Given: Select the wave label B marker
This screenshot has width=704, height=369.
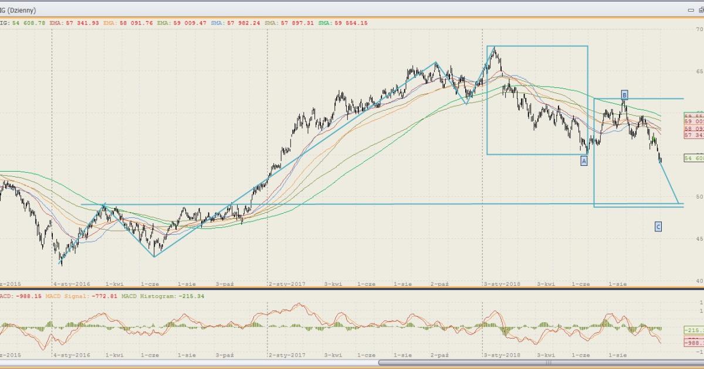Looking at the screenshot, I should pos(625,94).
